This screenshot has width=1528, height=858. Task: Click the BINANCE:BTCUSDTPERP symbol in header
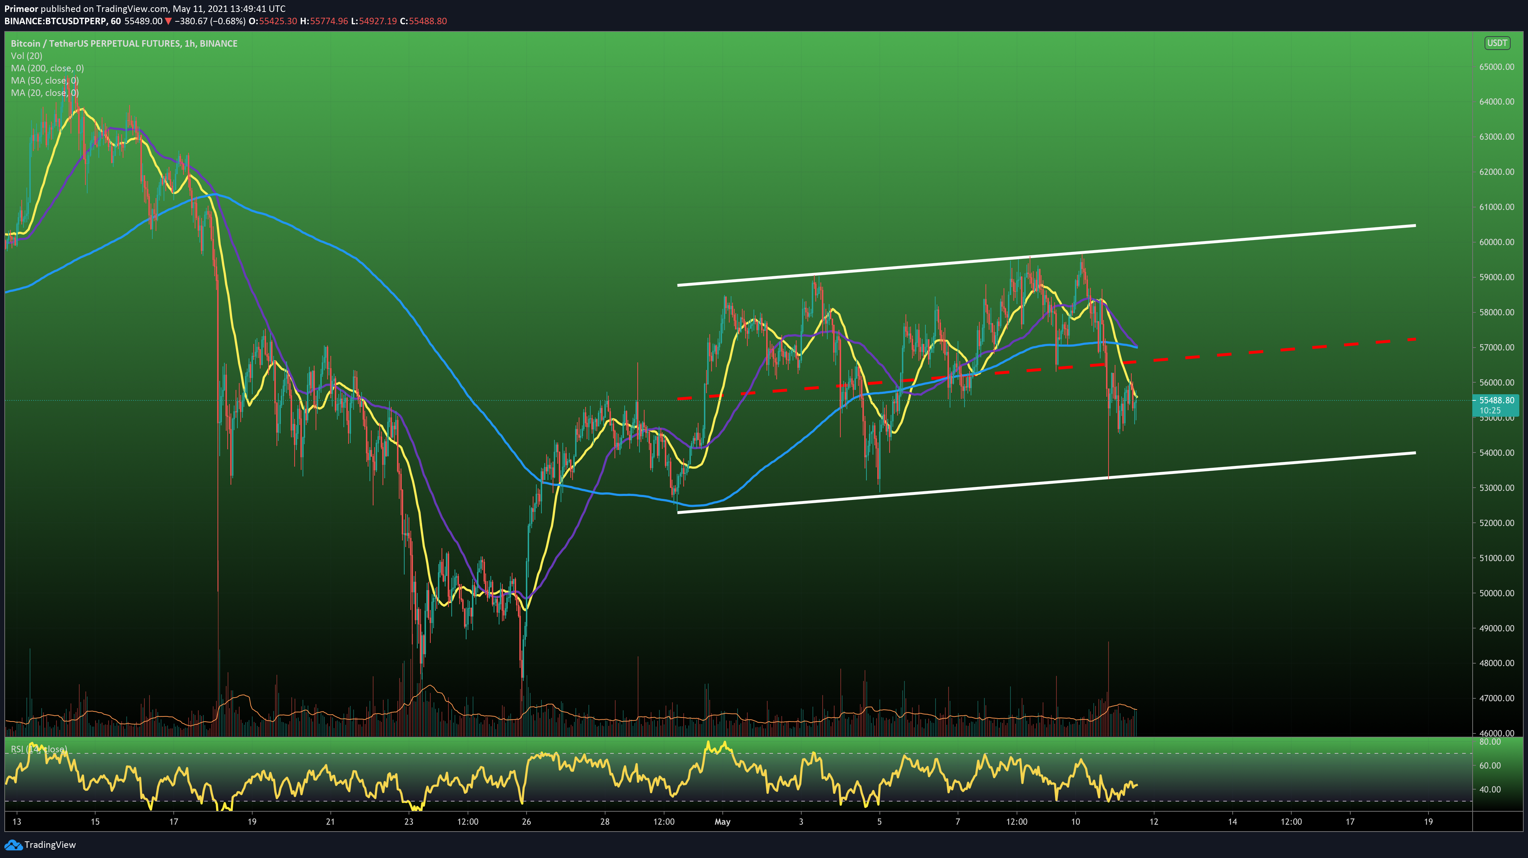pyautogui.click(x=56, y=21)
